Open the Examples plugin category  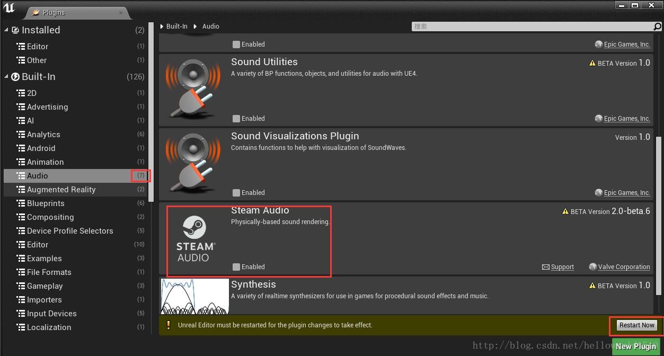click(75, 259)
